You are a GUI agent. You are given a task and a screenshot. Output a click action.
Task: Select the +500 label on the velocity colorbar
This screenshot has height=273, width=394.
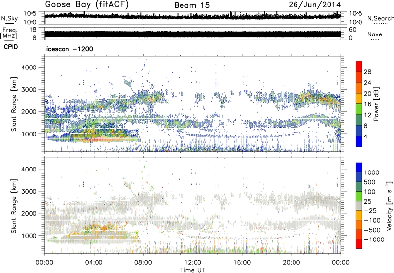pos(370,182)
